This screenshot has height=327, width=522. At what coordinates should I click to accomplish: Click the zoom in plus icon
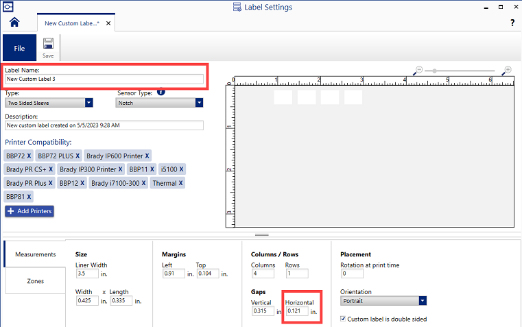(508, 70)
